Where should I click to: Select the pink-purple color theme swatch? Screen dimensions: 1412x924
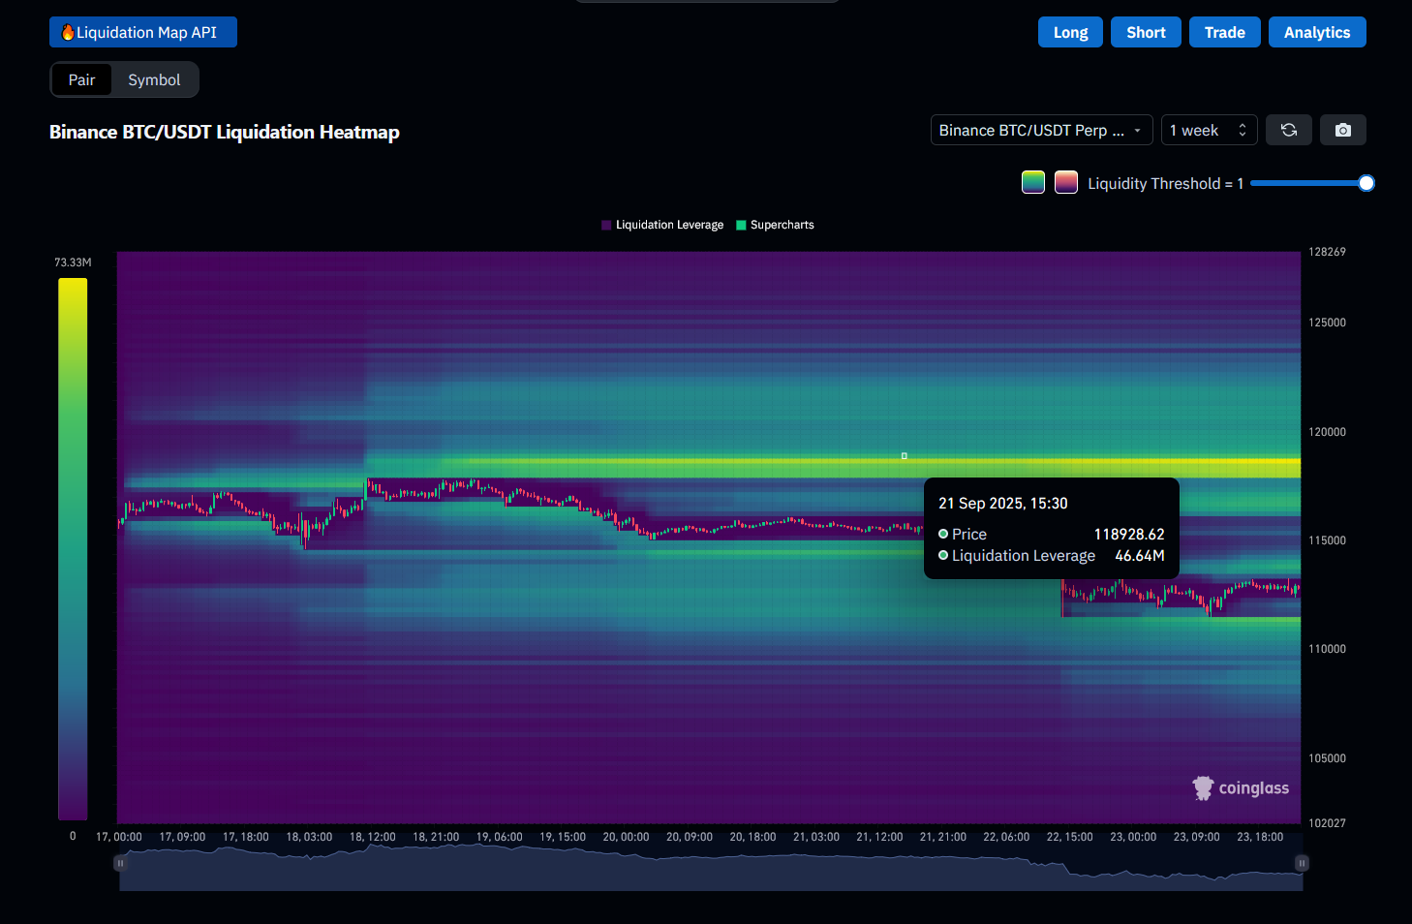point(1066,182)
